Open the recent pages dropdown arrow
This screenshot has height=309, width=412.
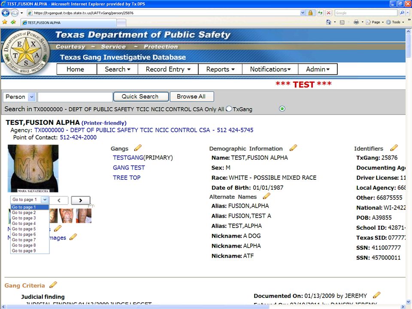(x=21, y=13)
